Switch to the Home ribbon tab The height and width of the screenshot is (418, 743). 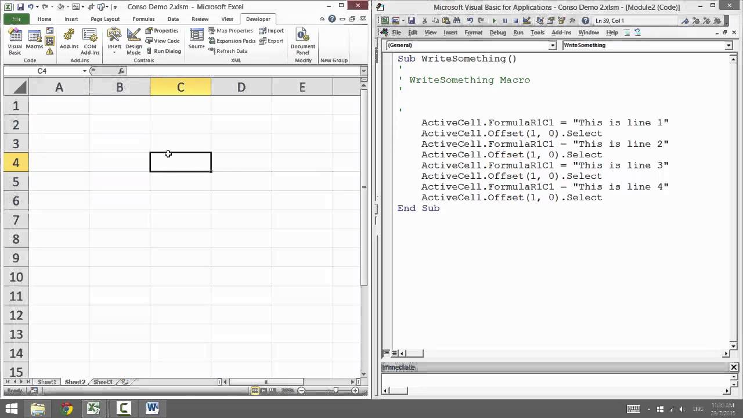[44, 19]
